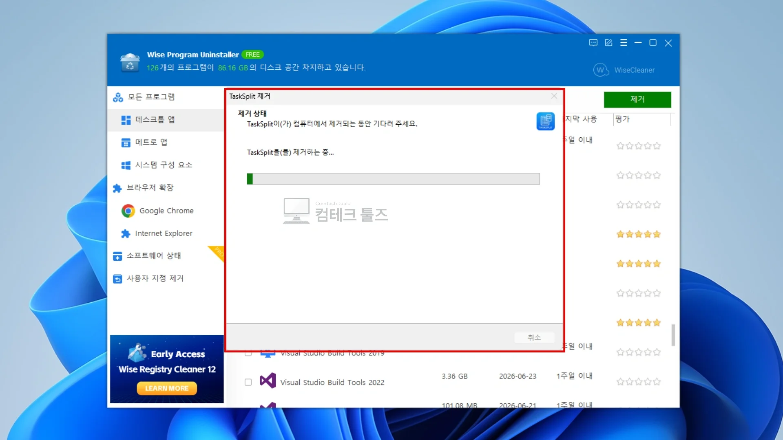783x440 pixels.
Task: Click the Wise Program Uninstaller recycle-bin logo
Action: point(130,63)
